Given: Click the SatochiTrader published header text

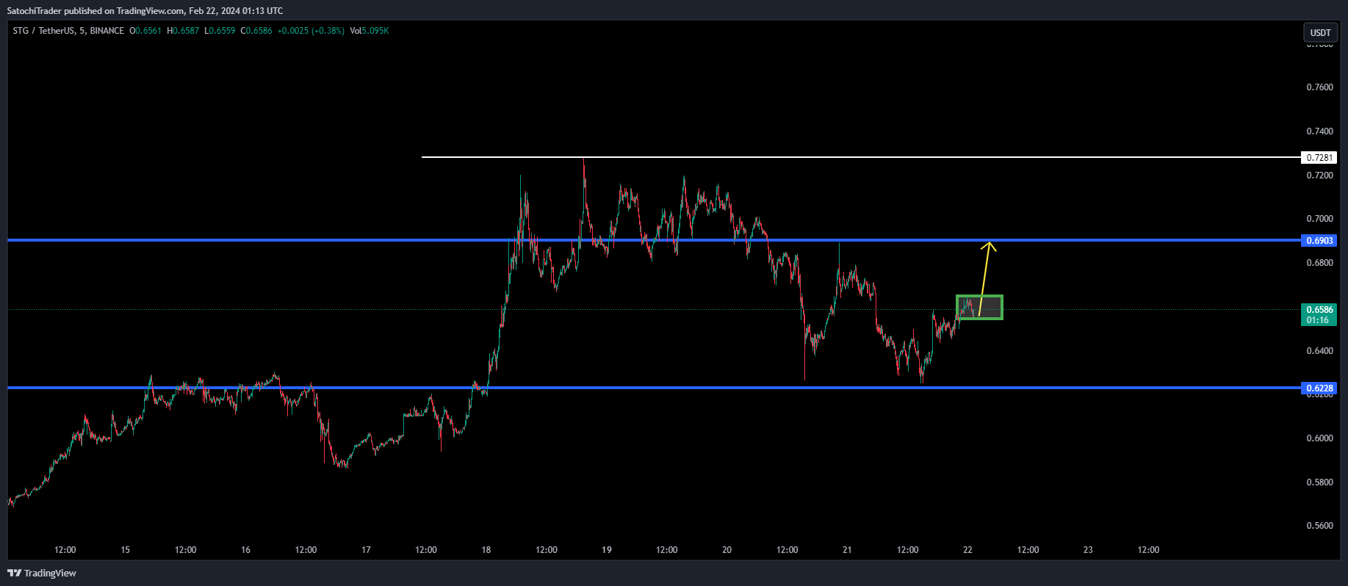Looking at the screenshot, I should [145, 11].
